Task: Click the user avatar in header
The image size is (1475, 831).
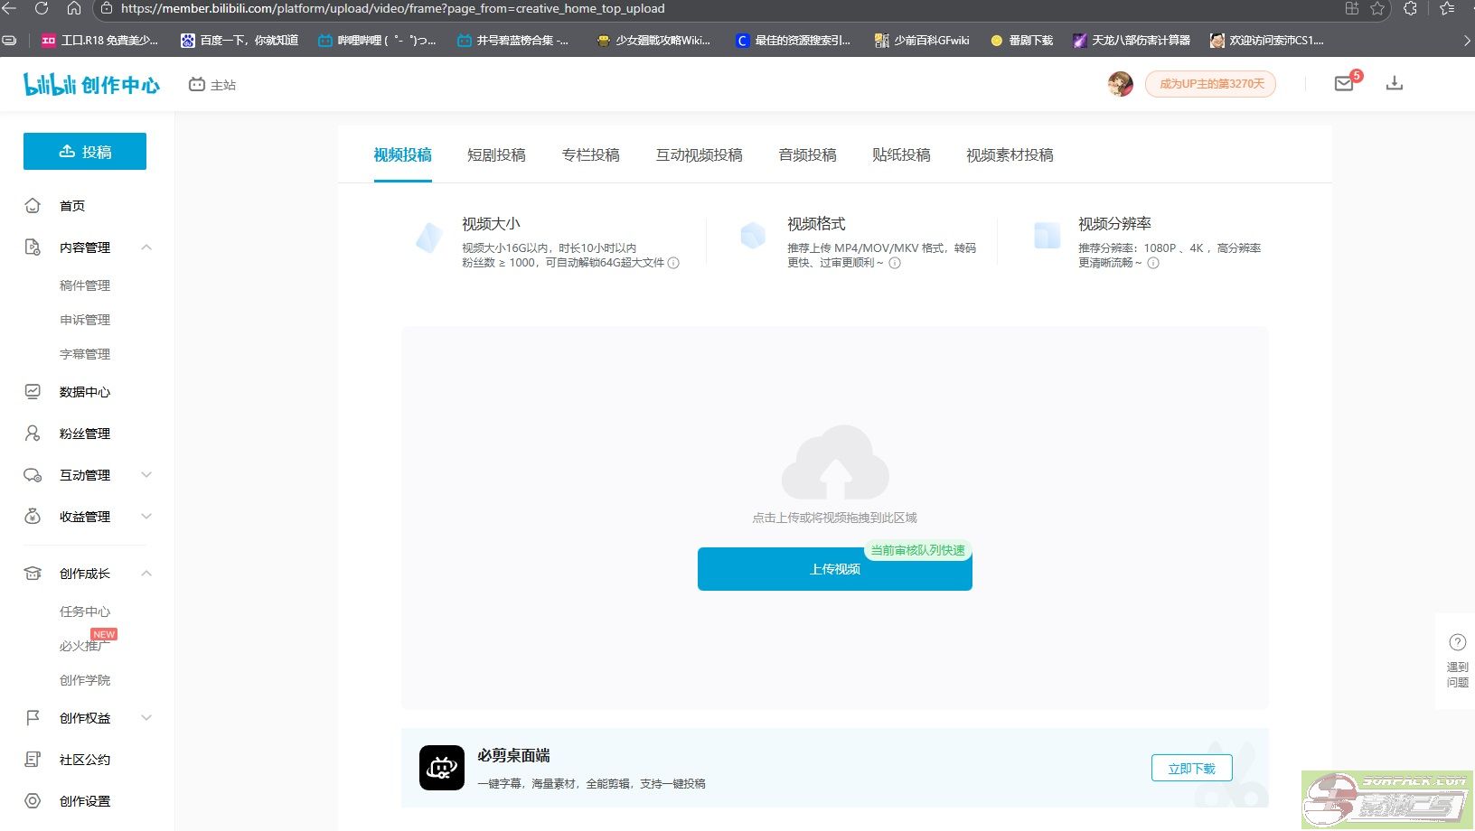Action: click(1120, 84)
